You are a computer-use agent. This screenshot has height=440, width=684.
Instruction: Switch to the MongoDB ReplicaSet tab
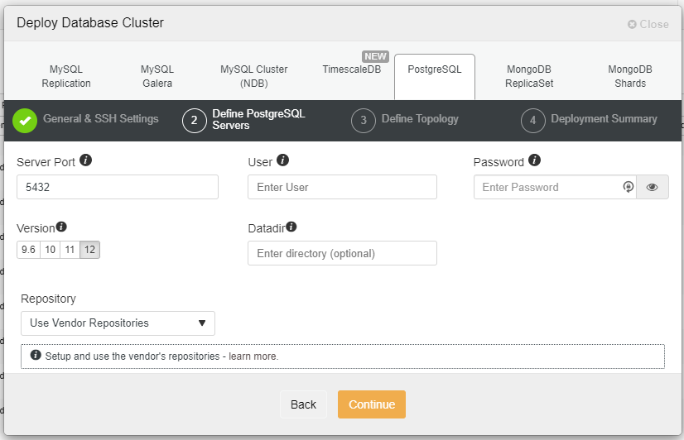(x=529, y=76)
